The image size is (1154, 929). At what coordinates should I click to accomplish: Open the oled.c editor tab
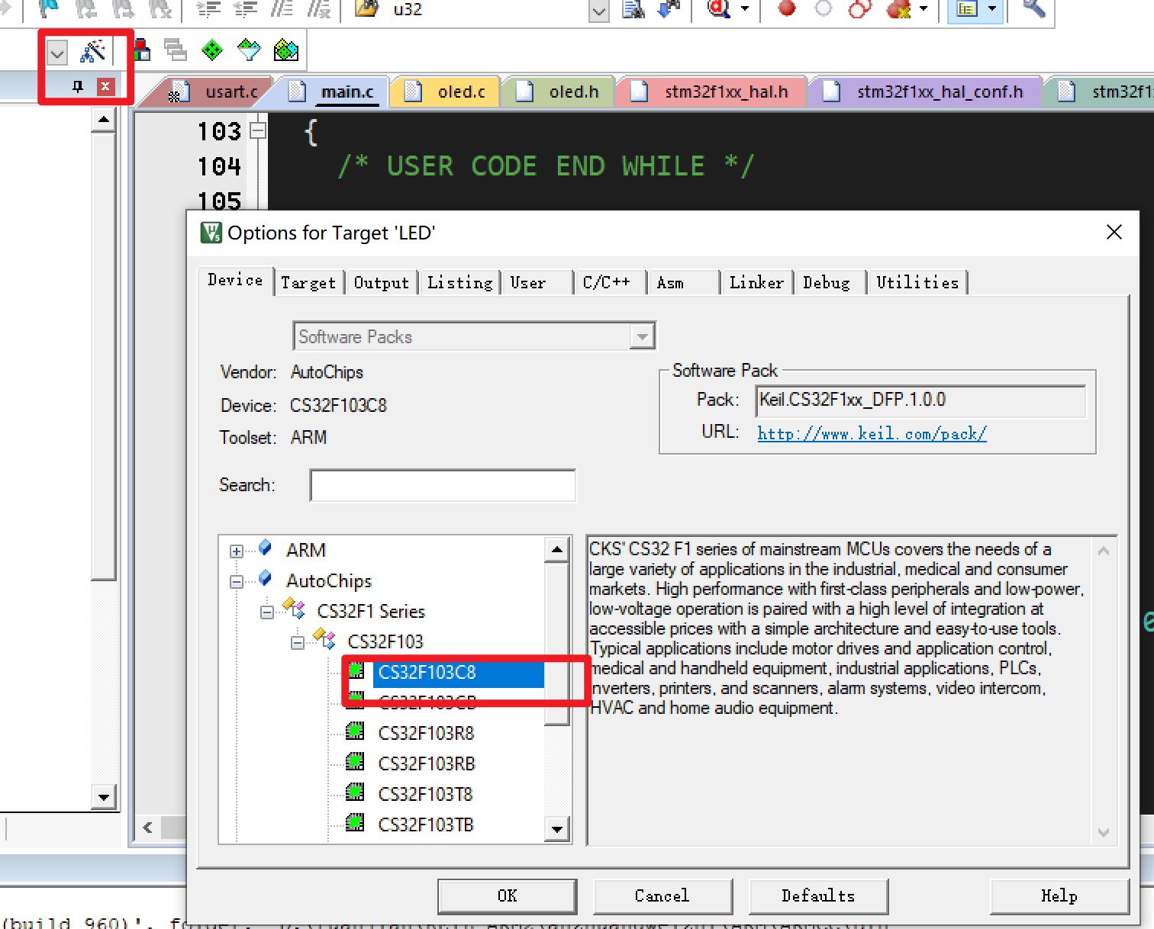point(446,92)
